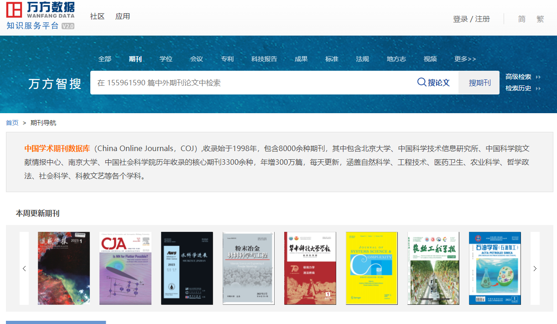Click the magnifier 搜论文 search button

click(x=433, y=83)
